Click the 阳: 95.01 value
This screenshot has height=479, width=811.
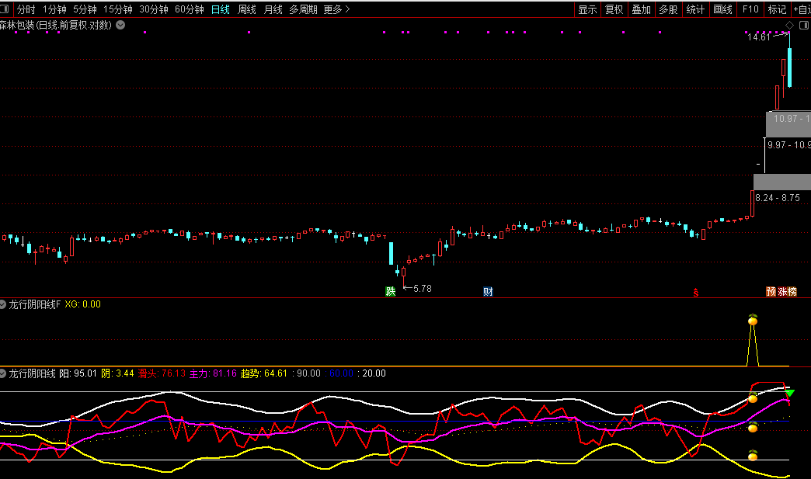[78, 373]
